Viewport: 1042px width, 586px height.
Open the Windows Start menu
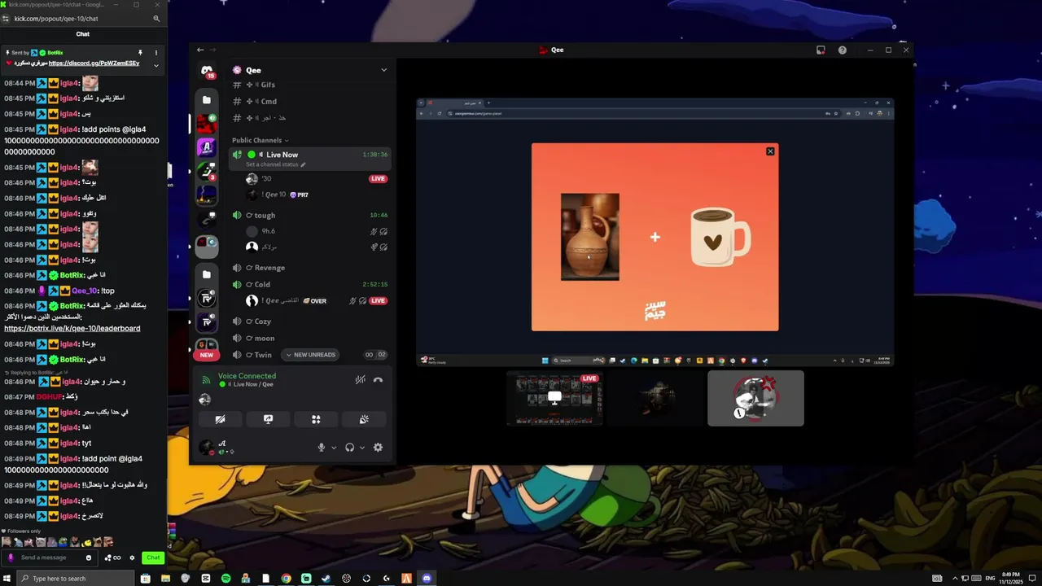pyautogui.click(x=7, y=579)
